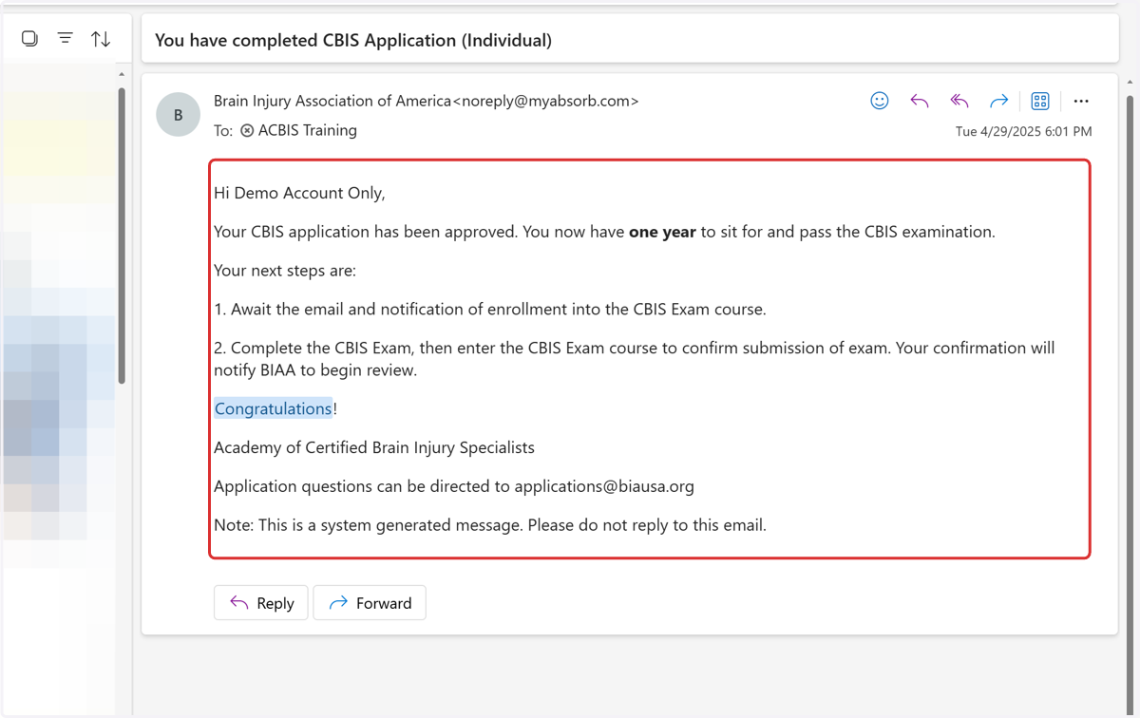Viewport: 1140px width, 718px height.
Task: Click the timestamp Tue 4/29/2025 6:01 PM
Action: coord(1023,131)
